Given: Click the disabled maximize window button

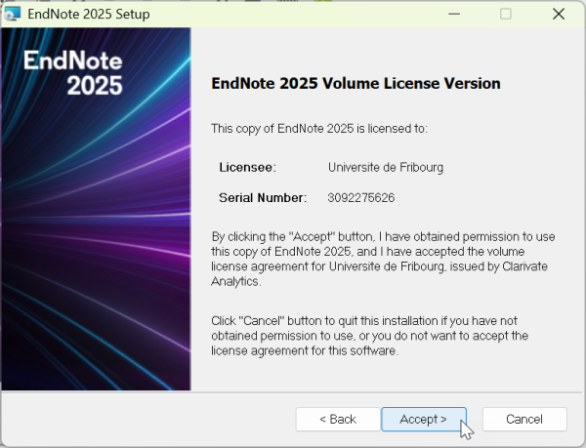Looking at the screenshot, I should pos(506,15).
